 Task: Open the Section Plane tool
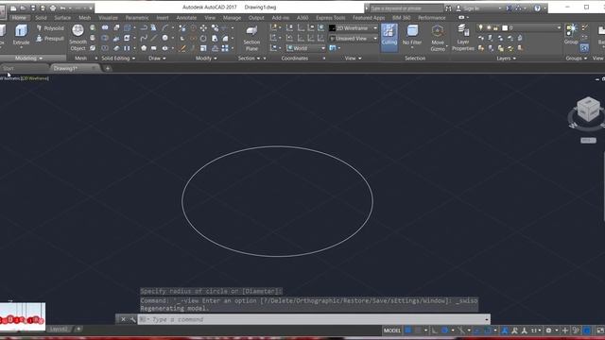pyautogui.click(x=251, y=39)
